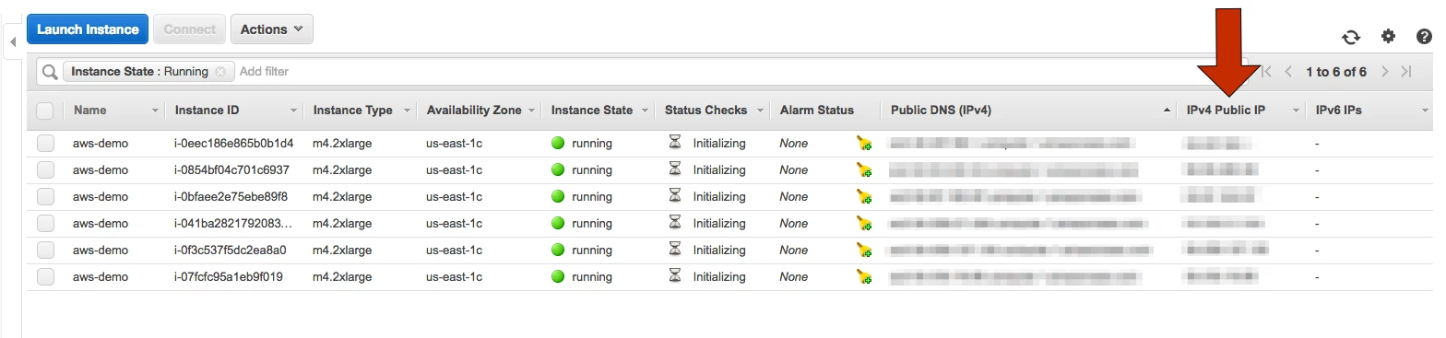Screen dimensions: 1446x338
Task: Open the help question mark icon
Action: point(1423,36)
